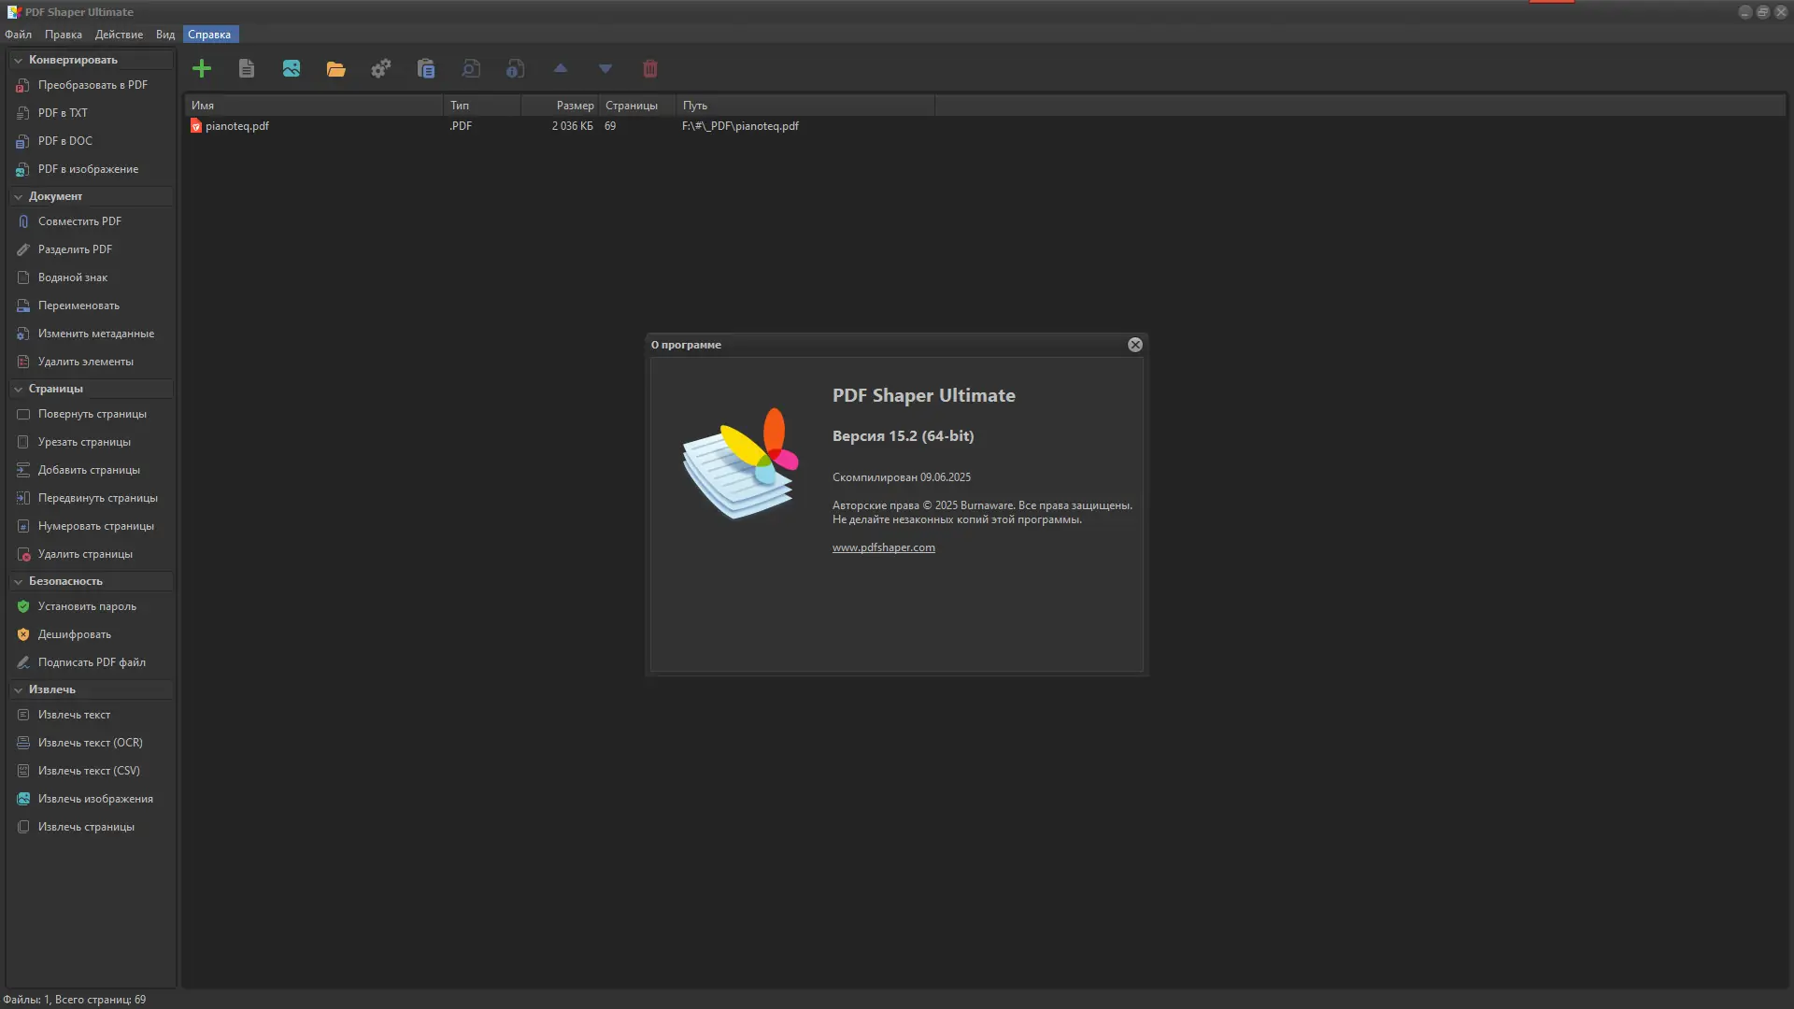Viewport: 1794px width, 1009px height.
Task: Click the red trash delete toolbar icon
Action: click(650, 68)
